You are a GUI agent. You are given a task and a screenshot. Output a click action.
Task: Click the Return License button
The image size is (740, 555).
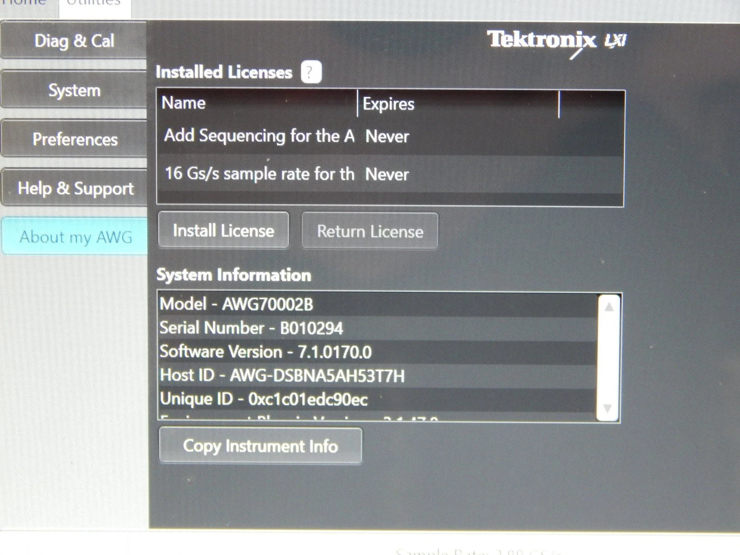tap(369, 231)
